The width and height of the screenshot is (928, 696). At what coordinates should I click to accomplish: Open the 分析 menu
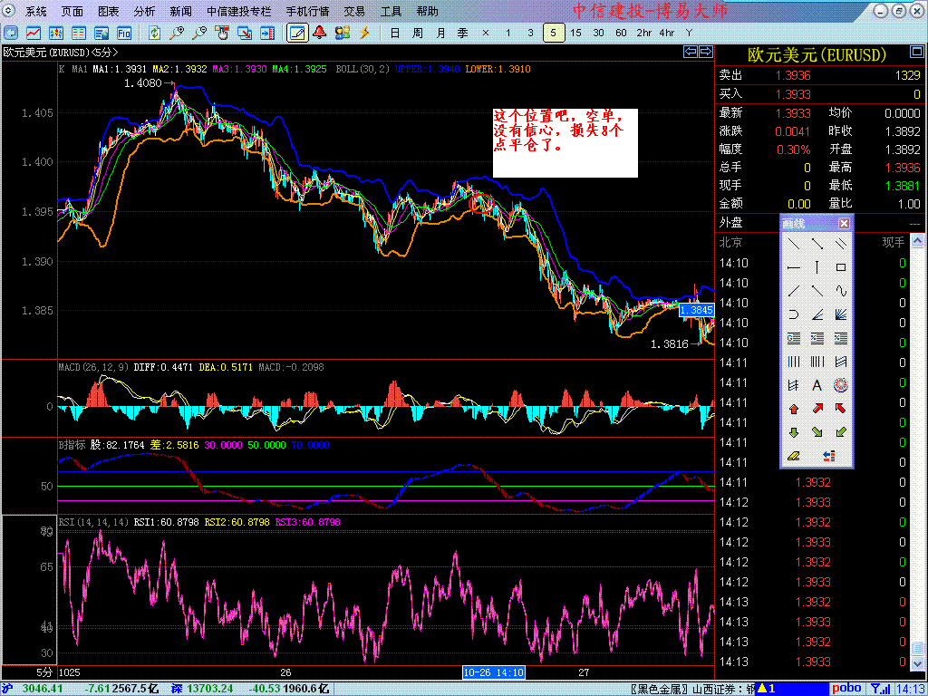pos(144,11)
